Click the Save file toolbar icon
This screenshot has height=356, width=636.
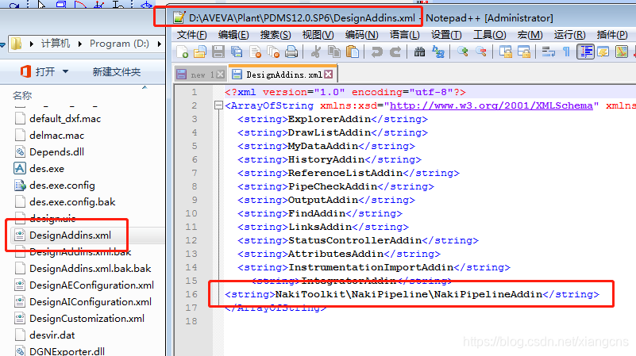pyautogui.click(x=217, y=52)
